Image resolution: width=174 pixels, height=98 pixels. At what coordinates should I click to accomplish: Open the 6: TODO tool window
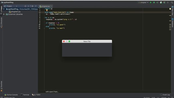[x=36, y=95]
